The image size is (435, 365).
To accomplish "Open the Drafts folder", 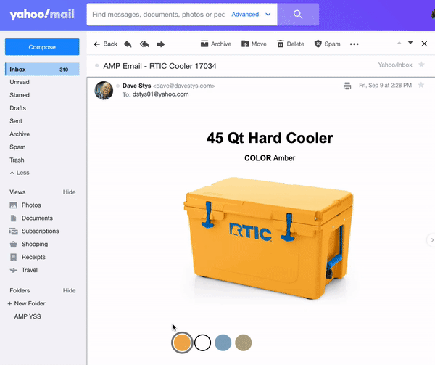I will [x=17, y=108].
